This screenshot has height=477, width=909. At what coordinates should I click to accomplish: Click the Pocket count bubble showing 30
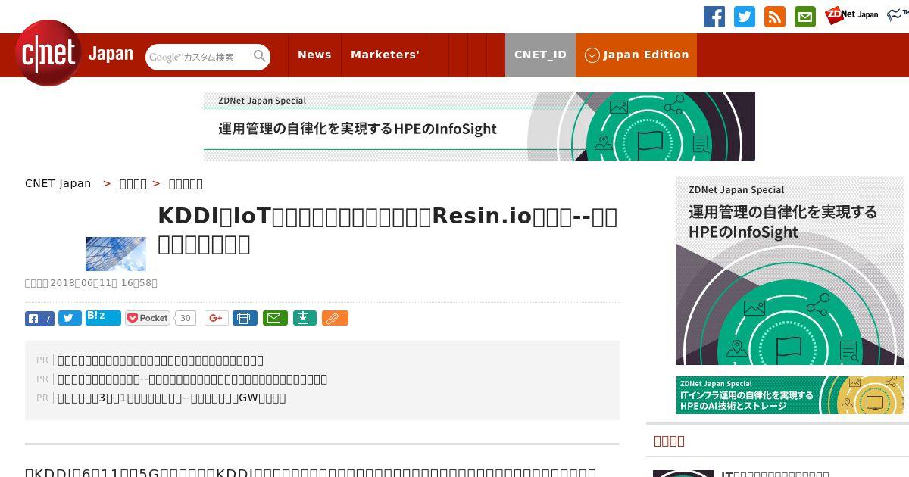pyautogui.click(x=185, y=318)
